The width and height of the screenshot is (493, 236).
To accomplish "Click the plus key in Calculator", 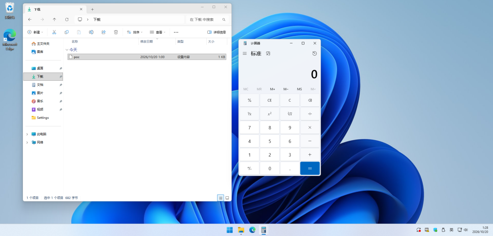I will pyautogui.click(x=309, y=155).
